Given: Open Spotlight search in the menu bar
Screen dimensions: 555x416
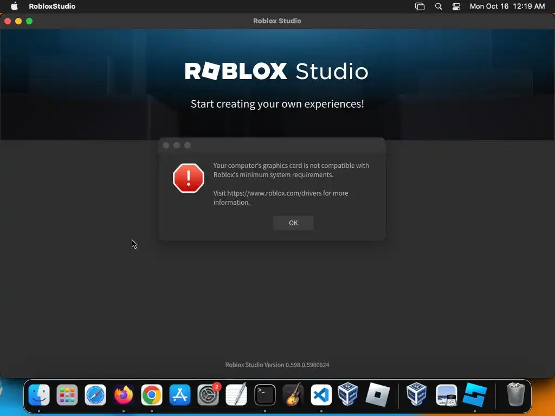Looking at the screenshot, I should click(x=438, y=6).
